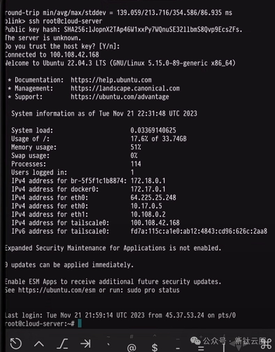The width and height of the screenshot is (275, 352).
Task: Select the tailscale0 IPv4 address 100.108.42.168
Action: [x=155, y=223]
